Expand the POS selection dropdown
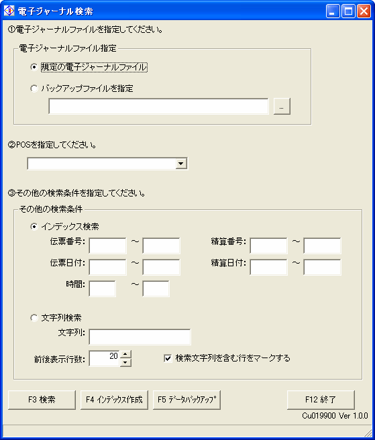 181,163
